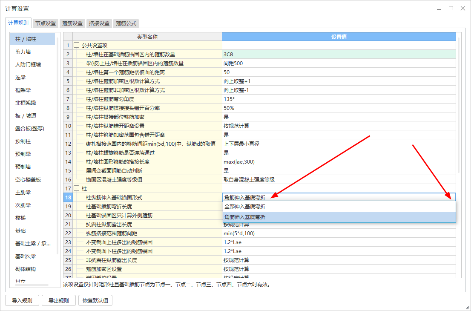Image resolution: width=471 pixels, height=311 pixels.
Task: Click the 3C8 value cell
Action: 339,55
